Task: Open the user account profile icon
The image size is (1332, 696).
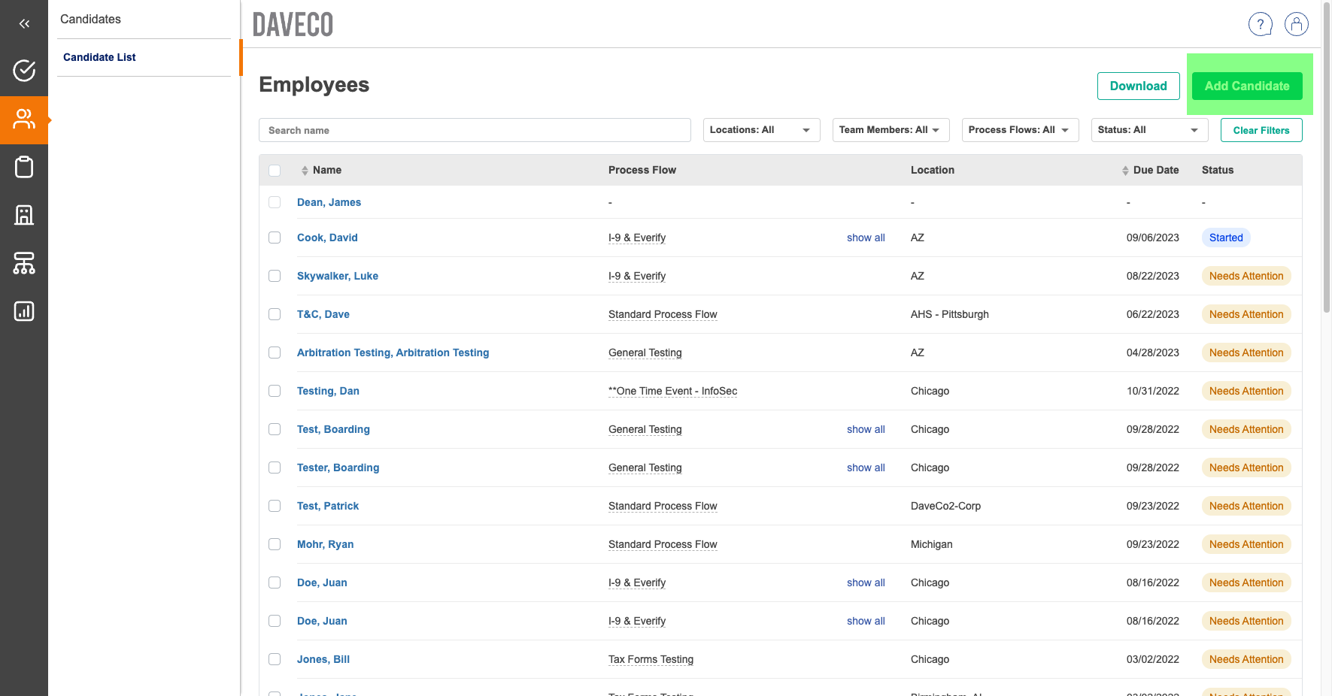Action: click(1296, 24)
